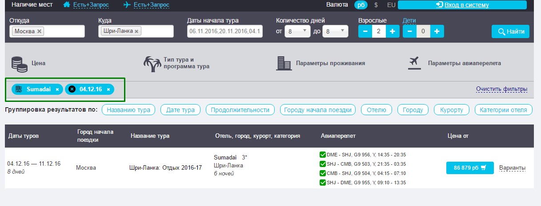Remove the 04.12.16 date filter
The height and width of the screenshot is (206, 541).
(x=108, y=89)
